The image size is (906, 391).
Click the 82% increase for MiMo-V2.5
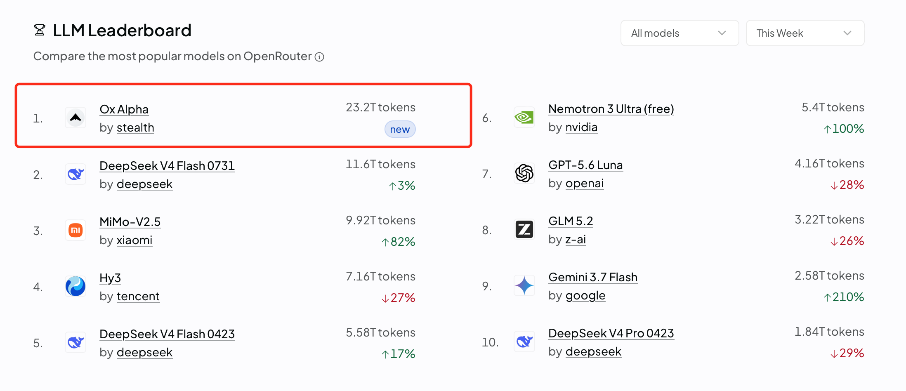(398, 242)
